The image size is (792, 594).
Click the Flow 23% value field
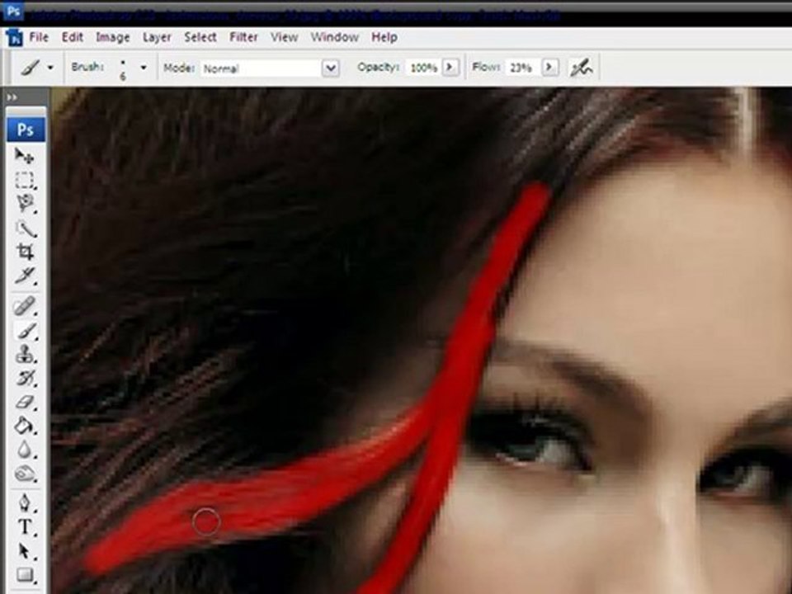click(x=522, y=67)
